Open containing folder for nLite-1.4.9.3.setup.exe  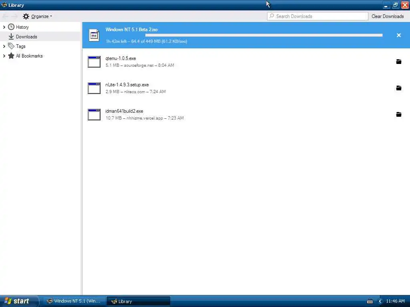(x=398, y=88)
